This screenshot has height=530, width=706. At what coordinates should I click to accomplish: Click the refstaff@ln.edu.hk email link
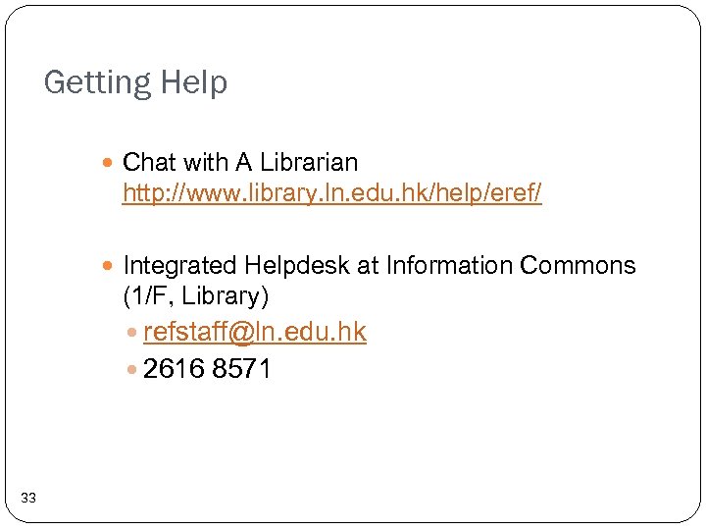pos(254,333)
